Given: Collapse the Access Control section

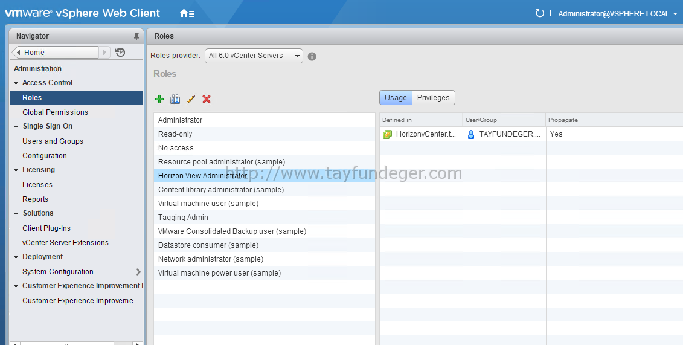Looking at the screenshot, I should tap(16, 83).
